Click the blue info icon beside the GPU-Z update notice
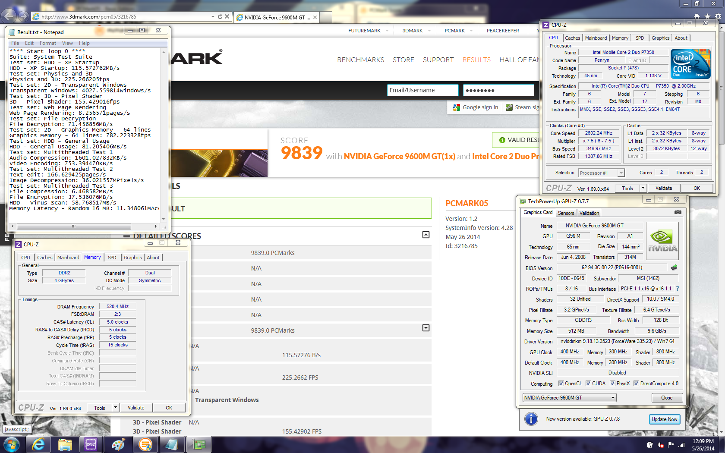The height and width of the screenshot is (453, 725). coord(531,419)
